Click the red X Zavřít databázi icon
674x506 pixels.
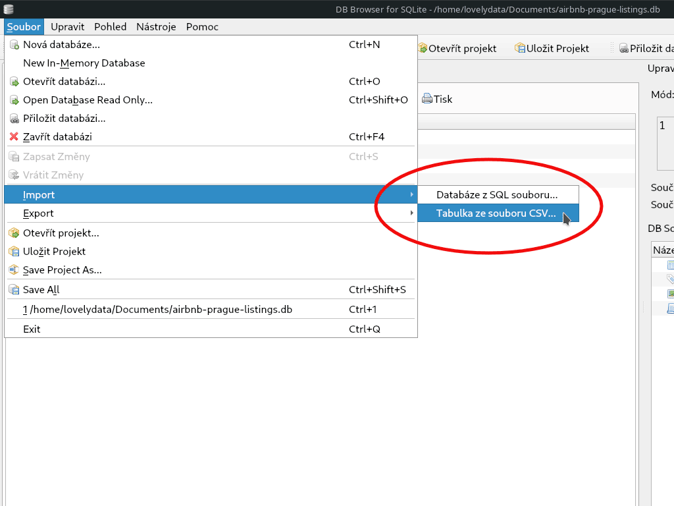click(x=14, y=137)
